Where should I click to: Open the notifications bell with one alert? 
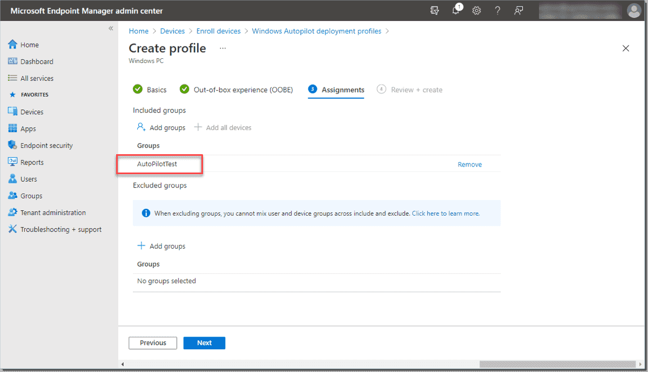(x=456, y=10)
